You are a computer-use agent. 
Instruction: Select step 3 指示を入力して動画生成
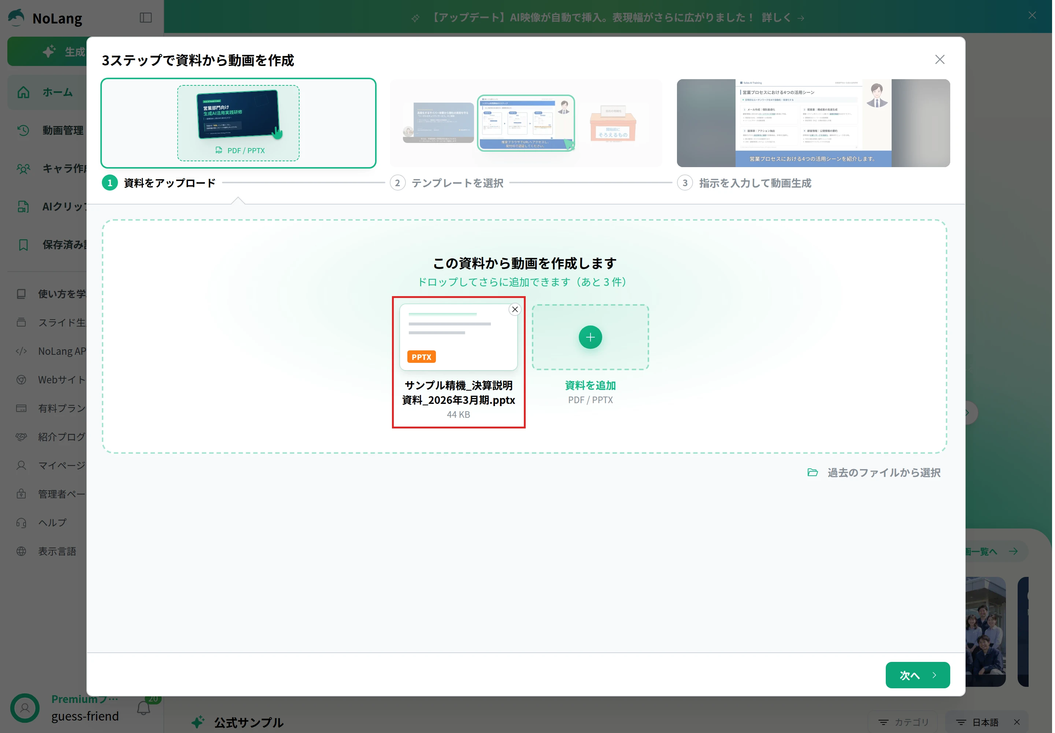point(744,183)
